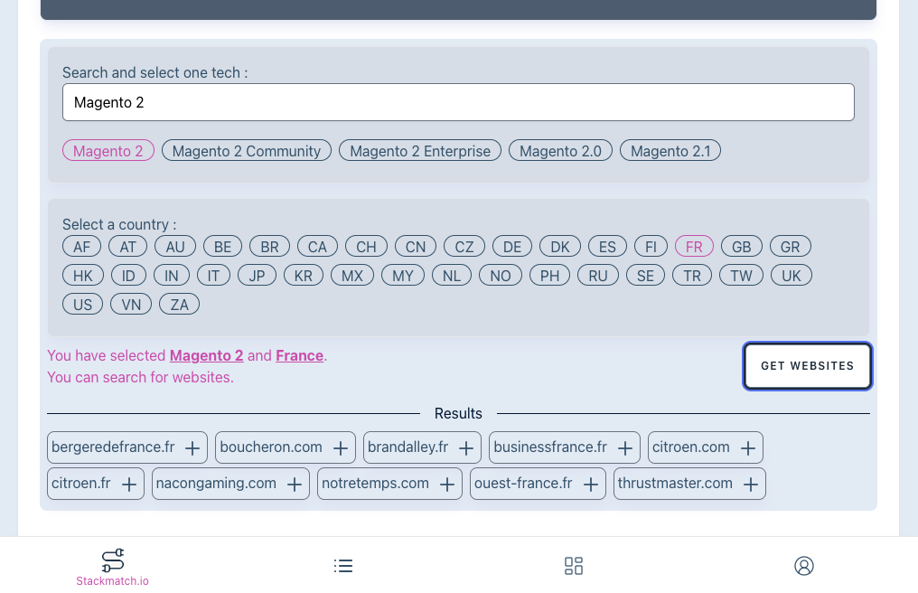
Task: Select the Magento 2.0 chip
Action: coord(560,151)
